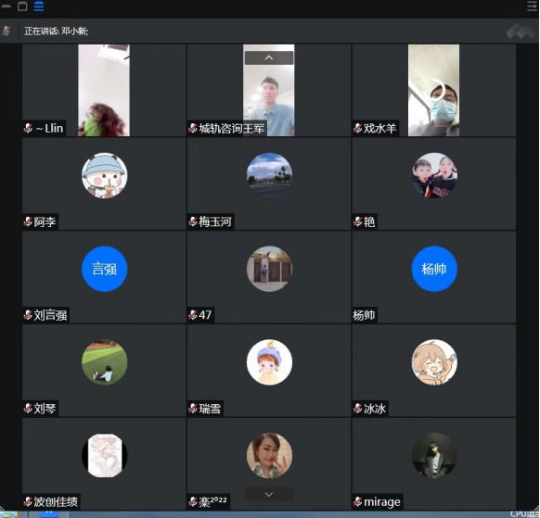Click muted mic icon next to 戏水羊
This screenshot has height=518, width=540.
click(358, 128)
